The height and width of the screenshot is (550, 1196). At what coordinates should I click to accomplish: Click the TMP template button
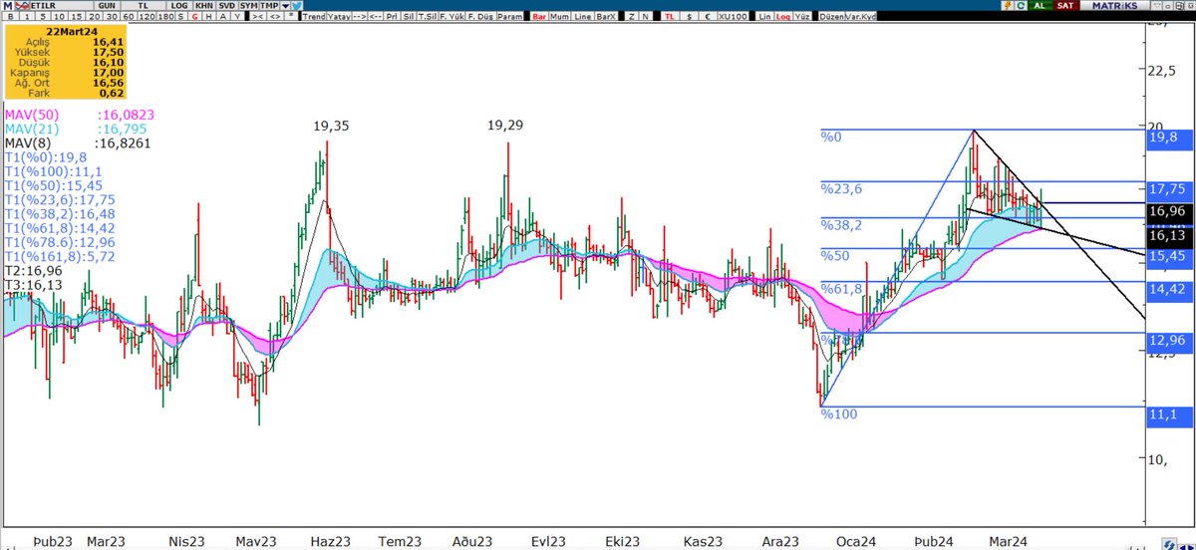pos(269,6)
